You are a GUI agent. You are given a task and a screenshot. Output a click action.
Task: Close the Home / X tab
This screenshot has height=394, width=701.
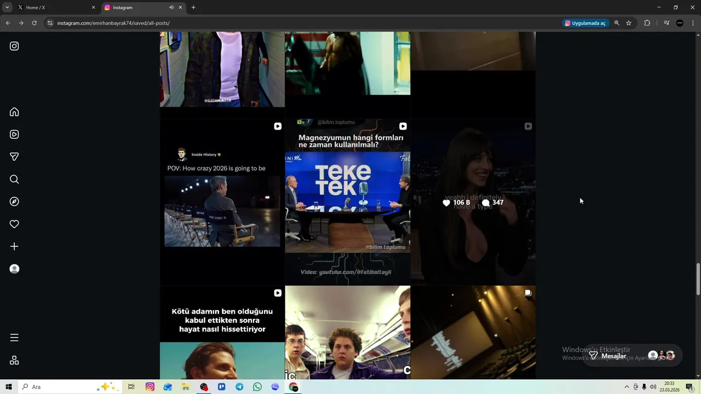[93, 8]
